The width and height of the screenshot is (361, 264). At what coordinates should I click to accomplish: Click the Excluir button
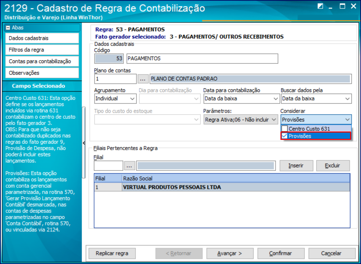pyautogui.click(x=333, y=166)
